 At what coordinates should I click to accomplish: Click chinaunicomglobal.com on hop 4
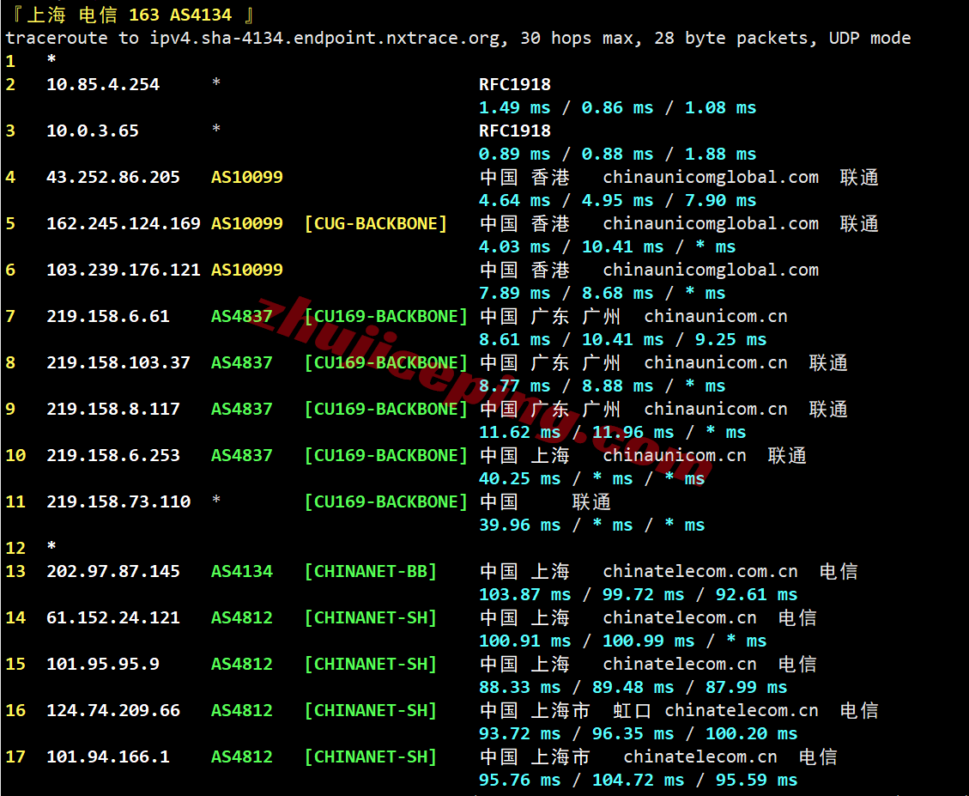711,178
